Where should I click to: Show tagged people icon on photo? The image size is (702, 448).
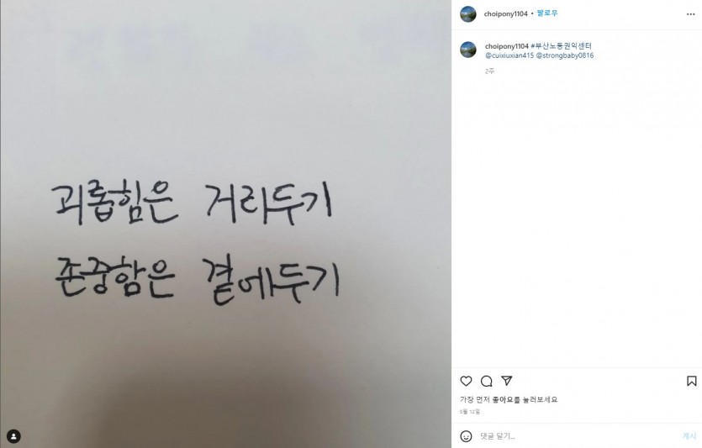(14, 436)
